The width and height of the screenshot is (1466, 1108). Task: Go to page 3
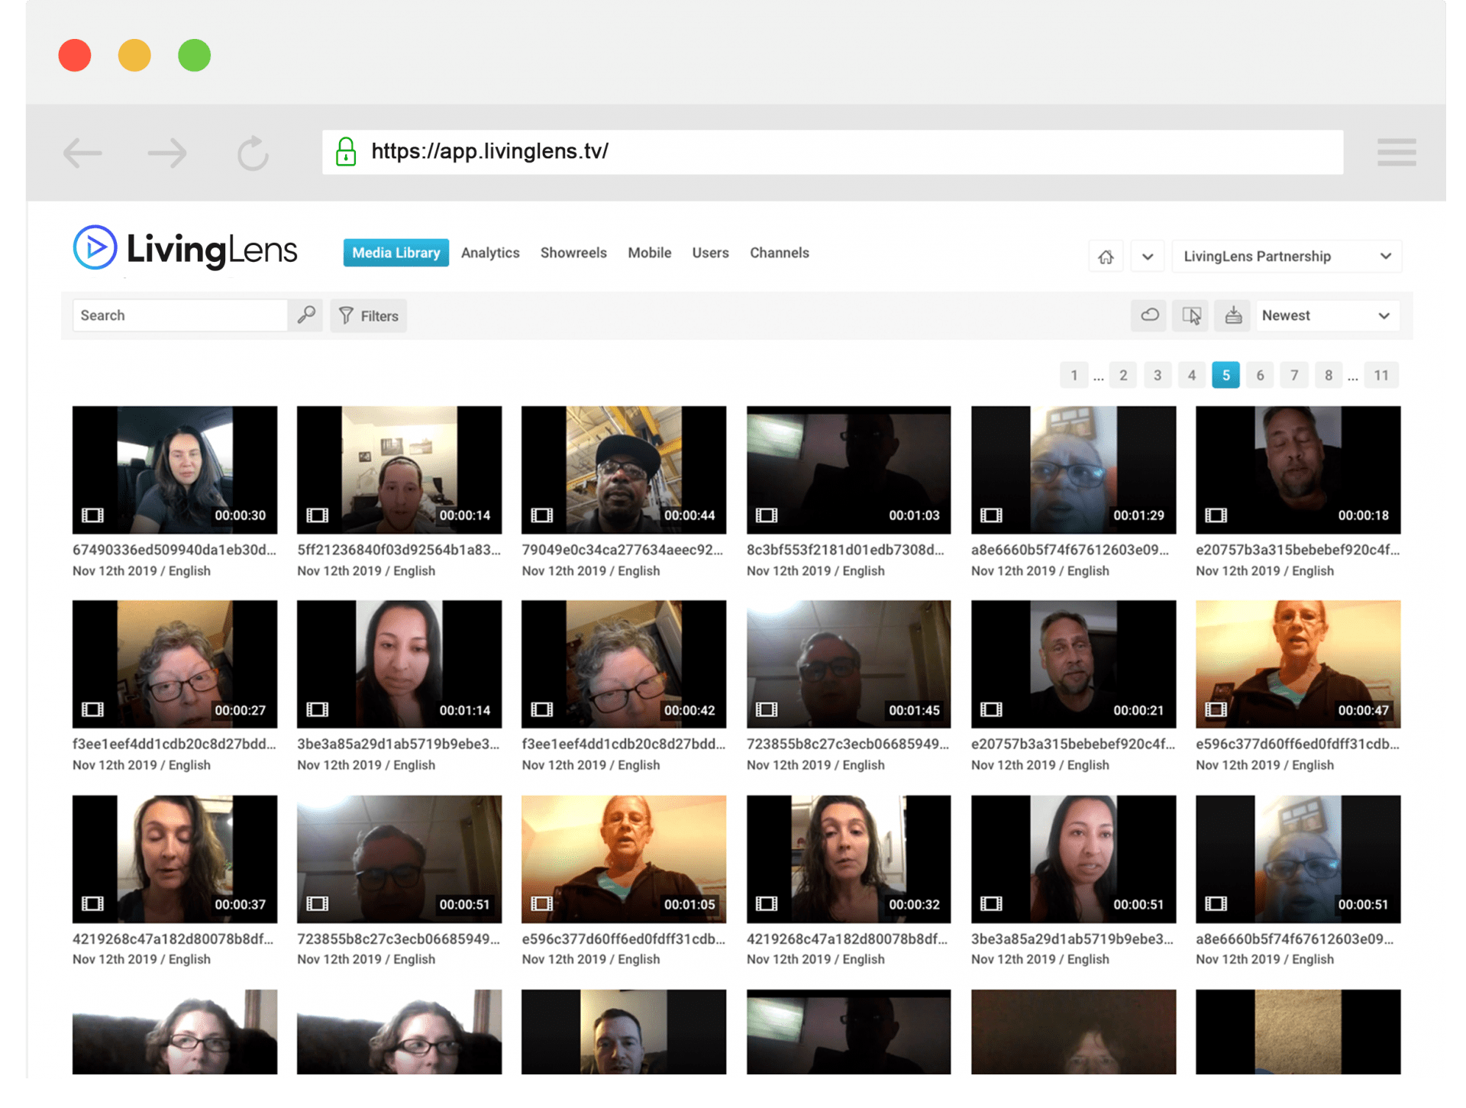pyautogui.click(x=1158, y=375)
